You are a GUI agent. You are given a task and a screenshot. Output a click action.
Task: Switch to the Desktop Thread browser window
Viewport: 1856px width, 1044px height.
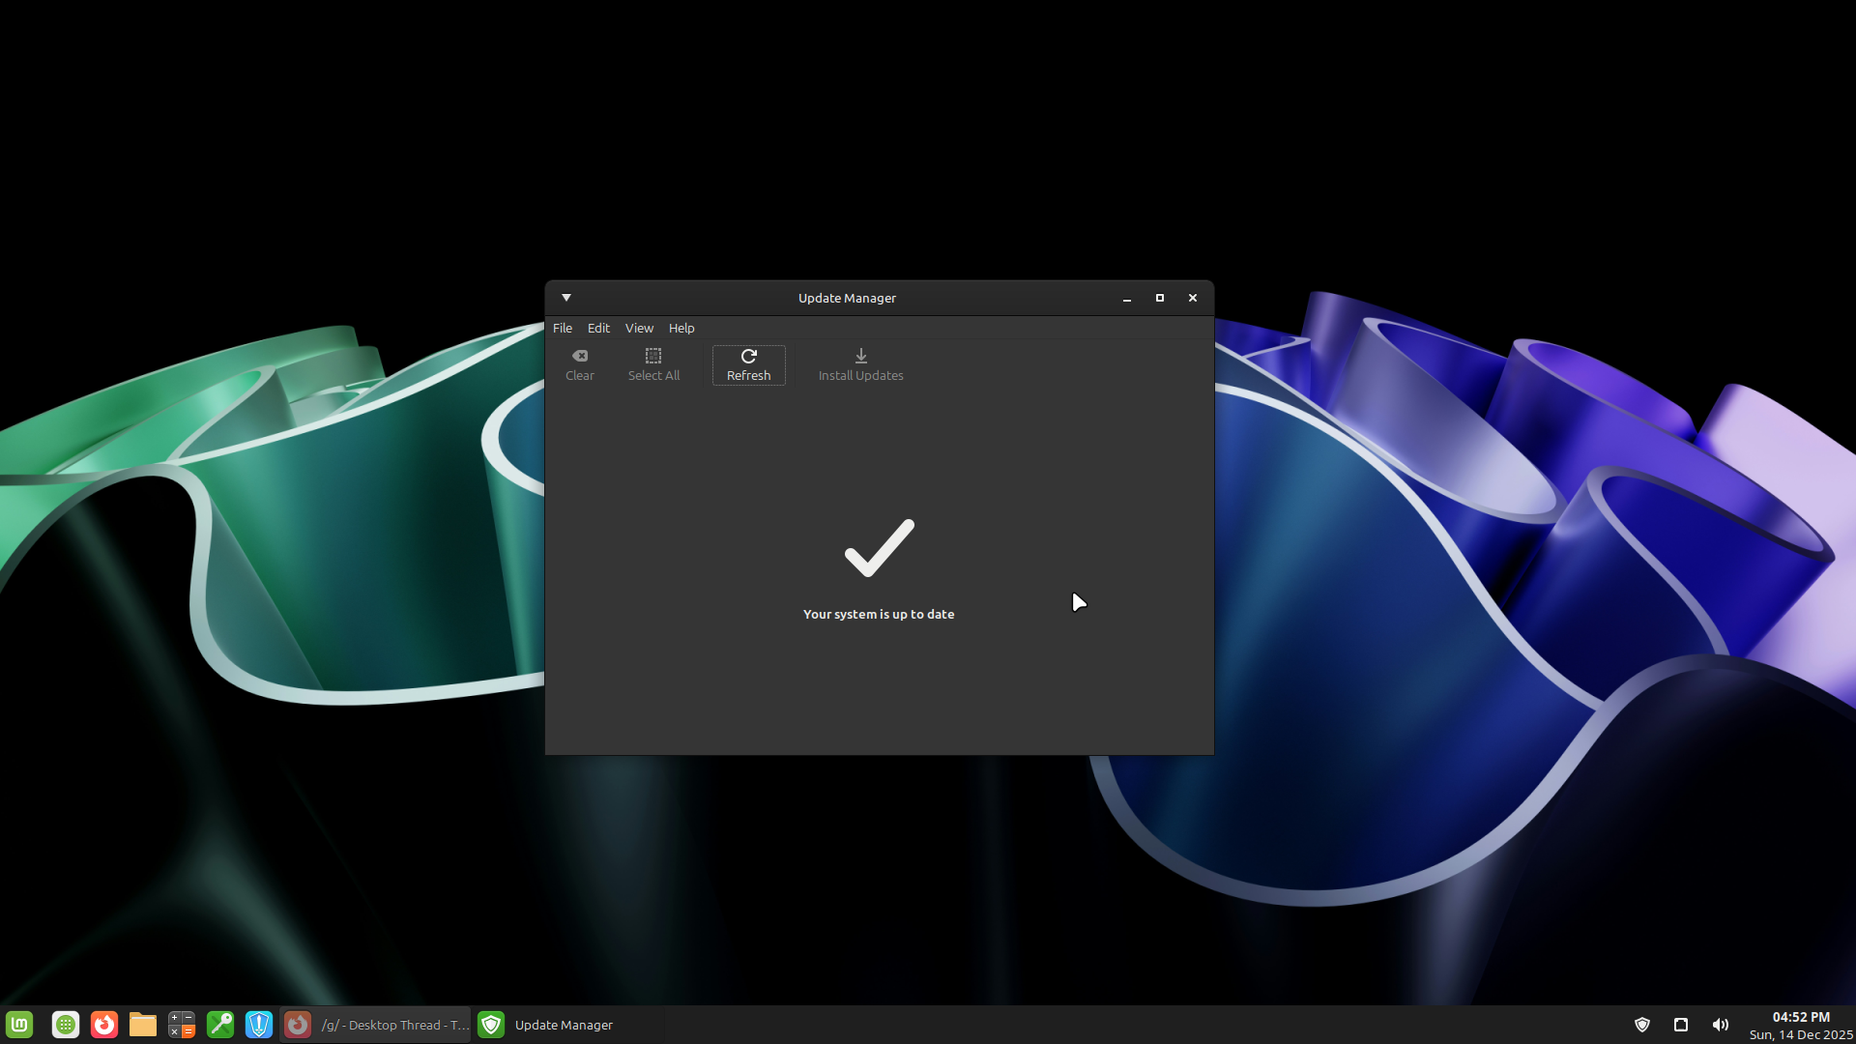[x=376, y=1025]
